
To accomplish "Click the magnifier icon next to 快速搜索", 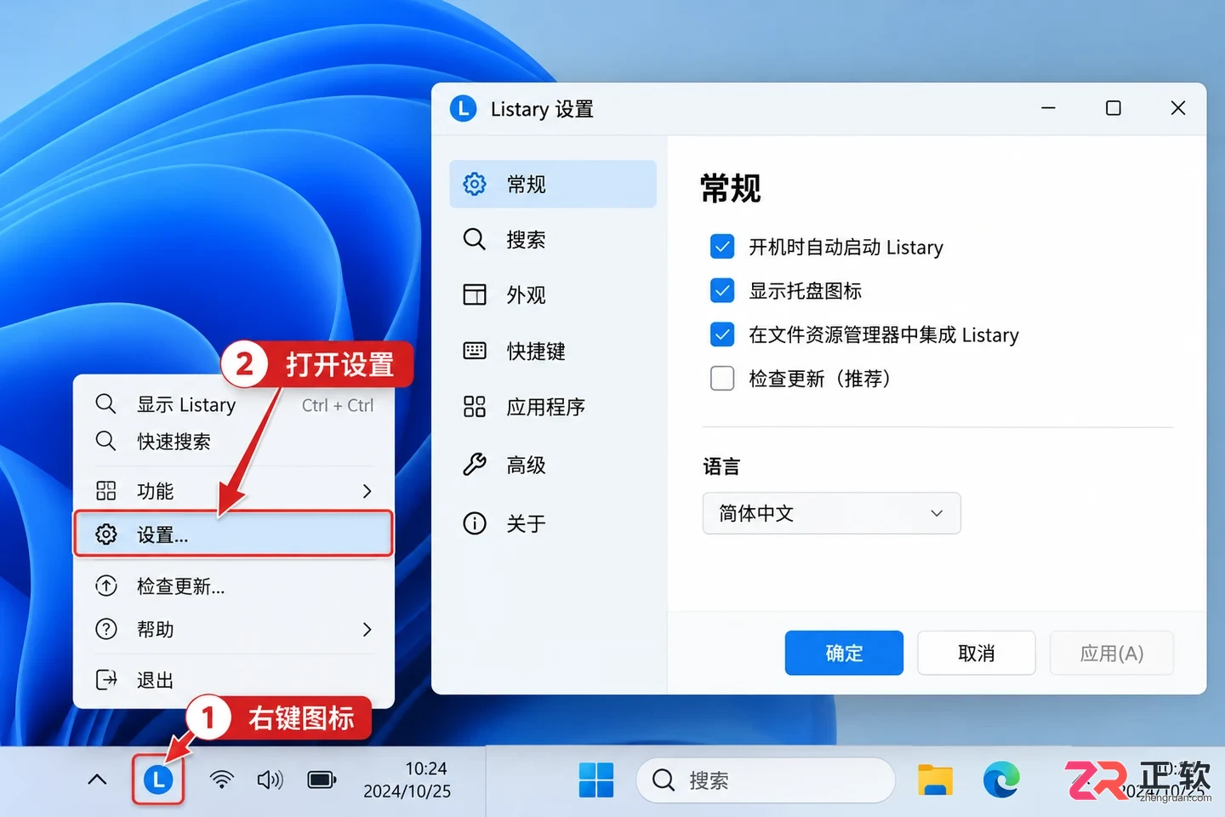I will click(x=105, y=441).
